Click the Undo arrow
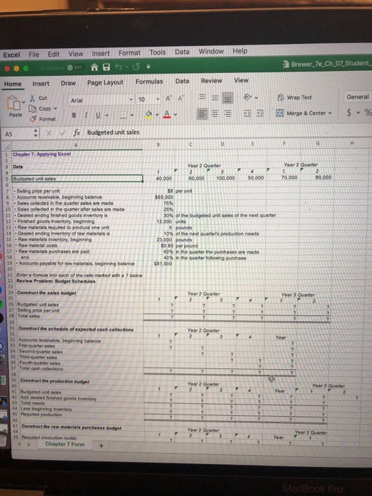The height and width of the screenshot is (496, 372). 118,67
